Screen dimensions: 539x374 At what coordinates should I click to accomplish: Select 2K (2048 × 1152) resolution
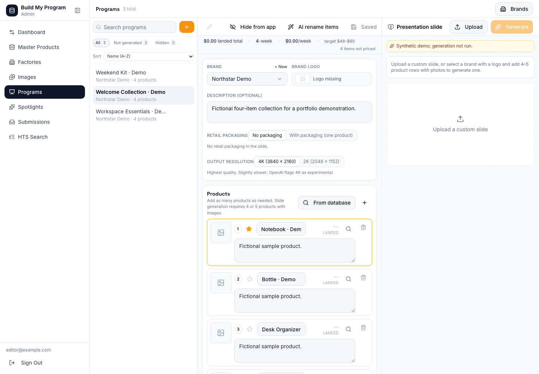click(x=322, y=162)
